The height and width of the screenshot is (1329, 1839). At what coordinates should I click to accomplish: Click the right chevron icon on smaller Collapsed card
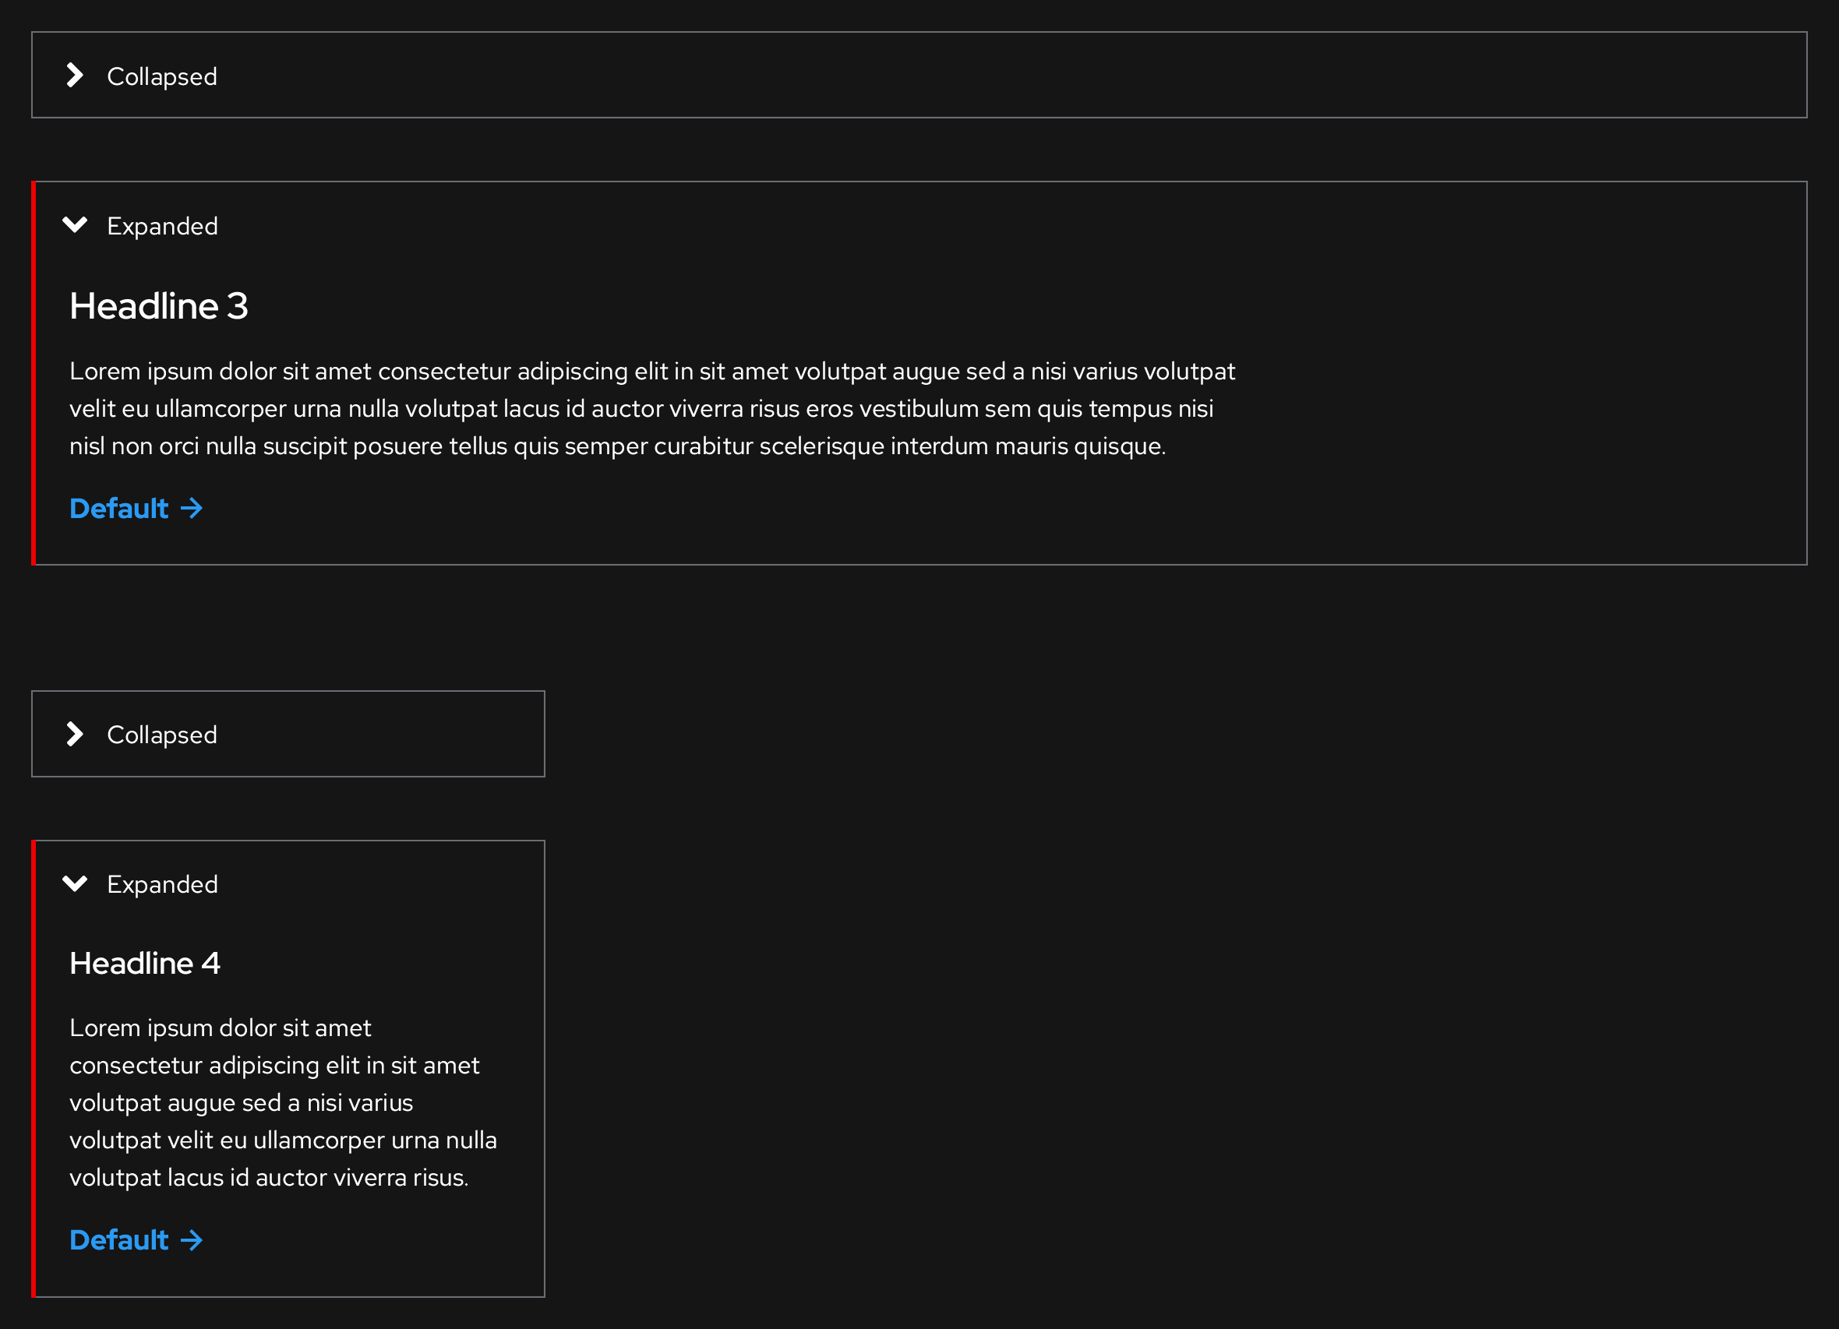[x=76, y=734]
